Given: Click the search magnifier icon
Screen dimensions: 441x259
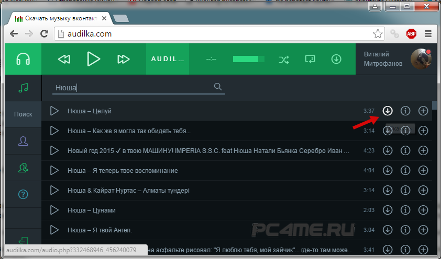Looking at the screenshot, I should 218,87.
